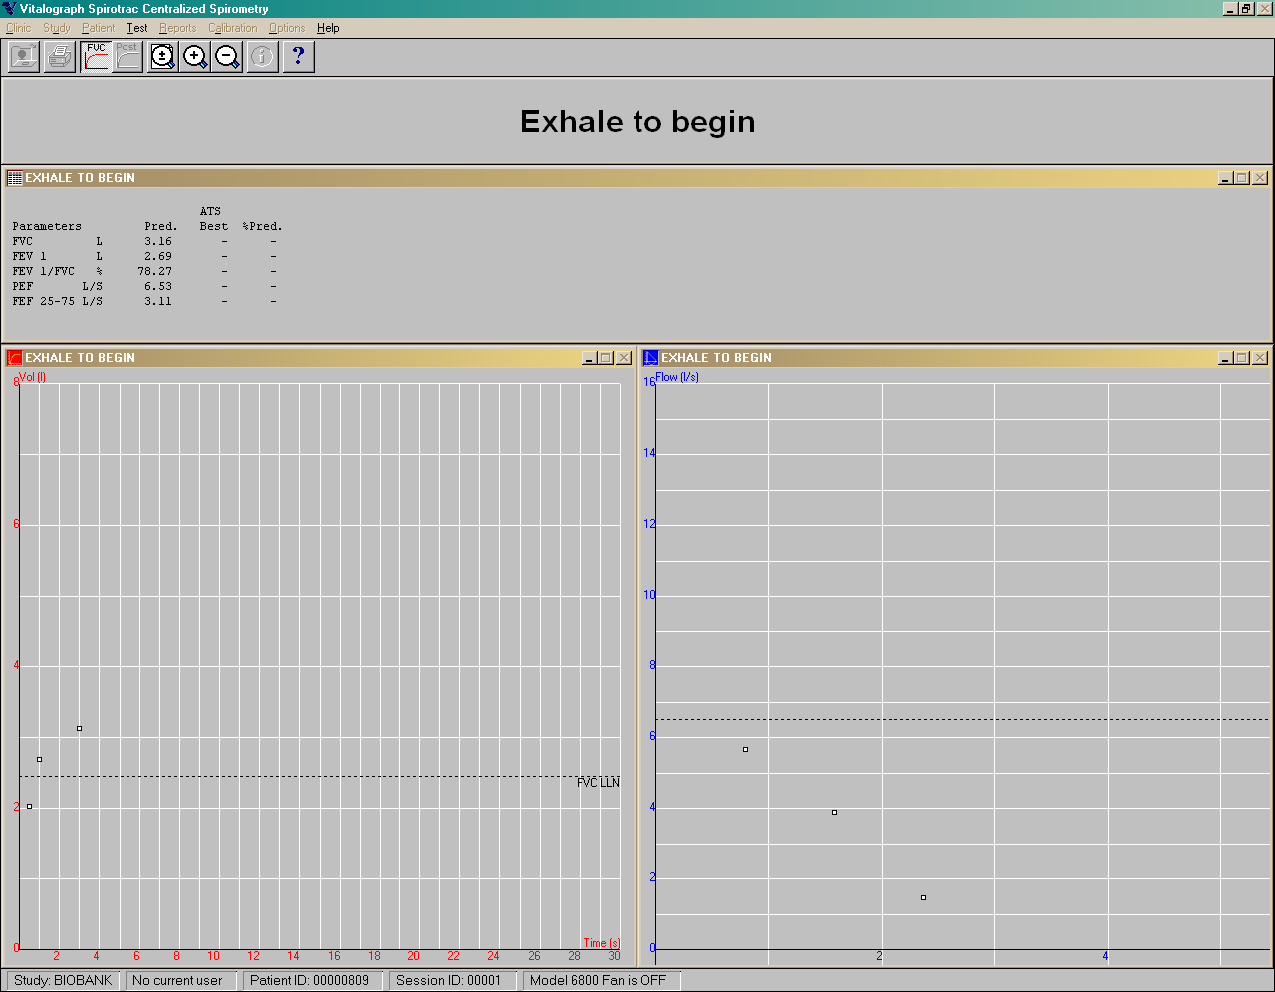Viewport: 1275px width, 992px height.
Task: Click the information toolbar icon
Action: click(x=262, y=57)
